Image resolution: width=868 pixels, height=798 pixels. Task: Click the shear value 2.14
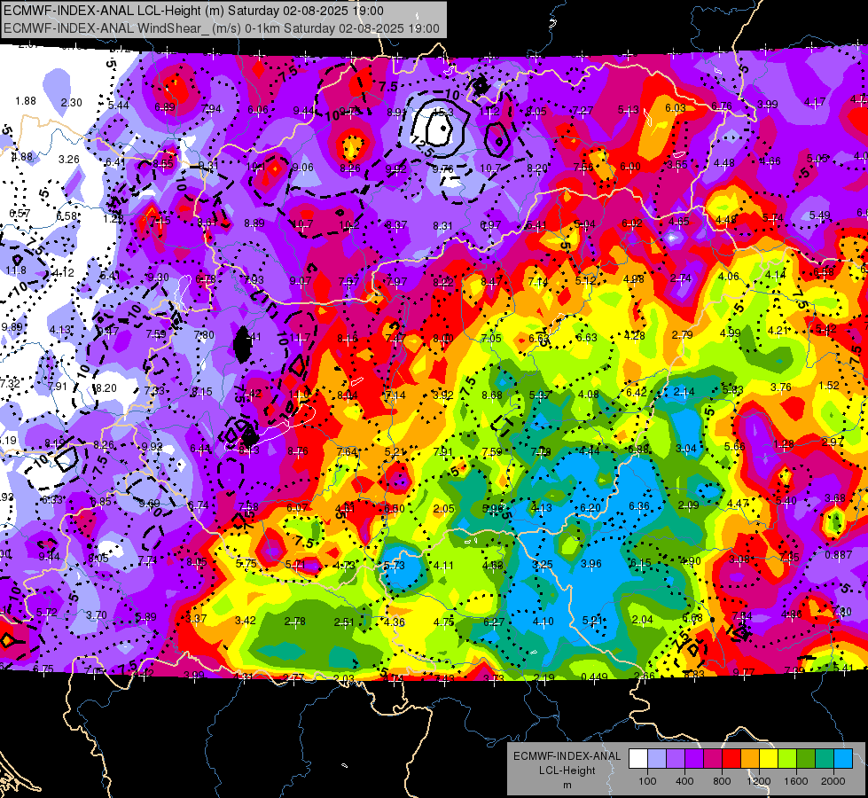pos(684,392)
